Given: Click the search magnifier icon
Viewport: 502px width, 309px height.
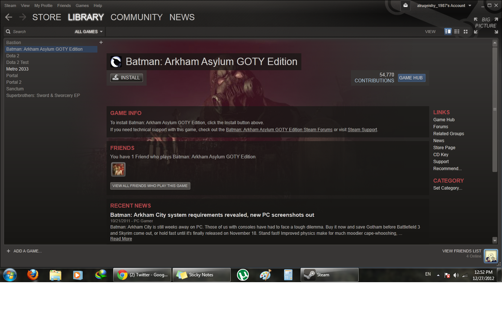Looking at the screenshot, I should tap(8, 32).
